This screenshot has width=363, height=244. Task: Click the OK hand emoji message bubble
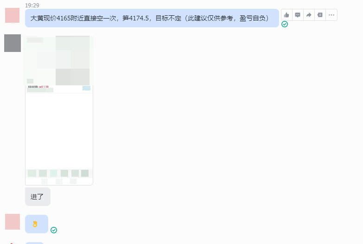[x=37, y=224]
